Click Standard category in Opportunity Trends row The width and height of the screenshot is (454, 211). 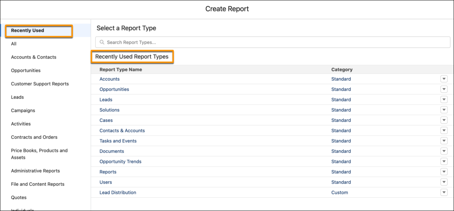click(341, 161)
